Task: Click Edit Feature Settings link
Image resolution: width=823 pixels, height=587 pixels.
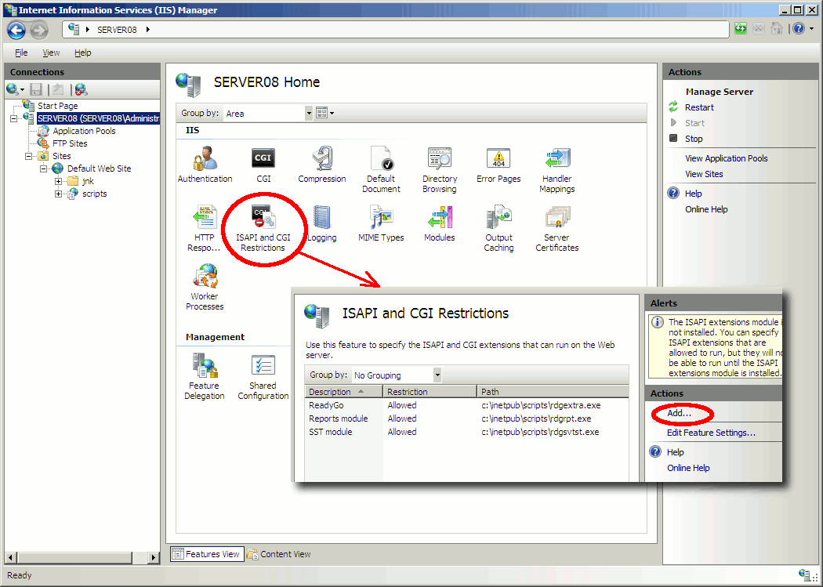Action: (x=711, y=433)
